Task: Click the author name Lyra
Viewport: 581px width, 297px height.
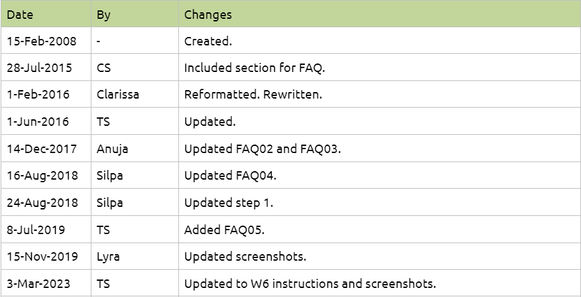Action: (108, 256)
